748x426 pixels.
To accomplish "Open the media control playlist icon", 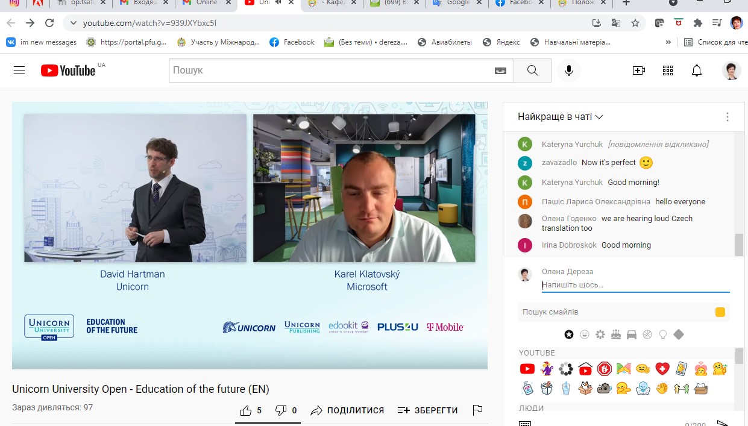I will [x=717, y=23].
